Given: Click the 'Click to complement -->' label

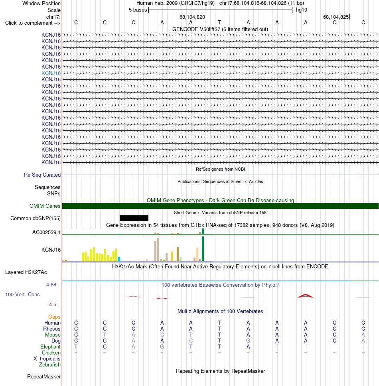Looking at the screenshot, I should point(33,23).
